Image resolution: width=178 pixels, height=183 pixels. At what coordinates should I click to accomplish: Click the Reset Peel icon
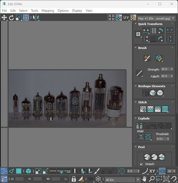pyautogui.click(x=162, y=157)
